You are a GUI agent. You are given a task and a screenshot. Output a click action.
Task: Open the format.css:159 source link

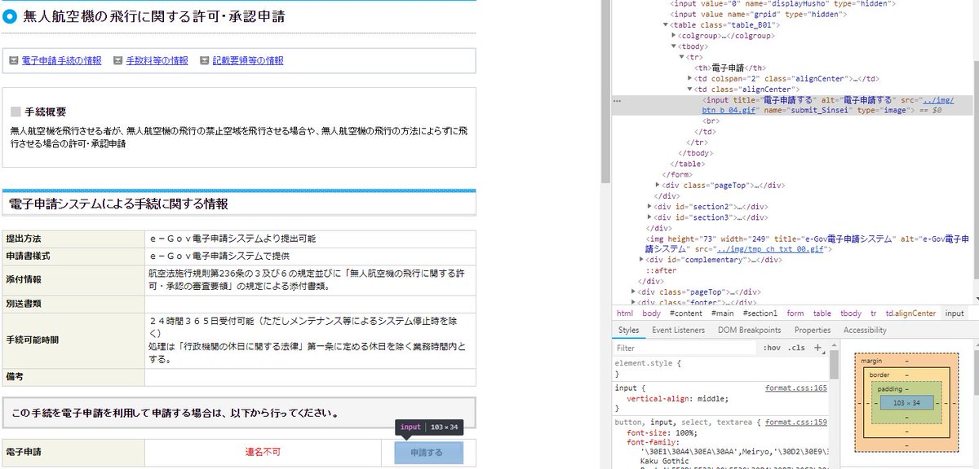[795, 423]
